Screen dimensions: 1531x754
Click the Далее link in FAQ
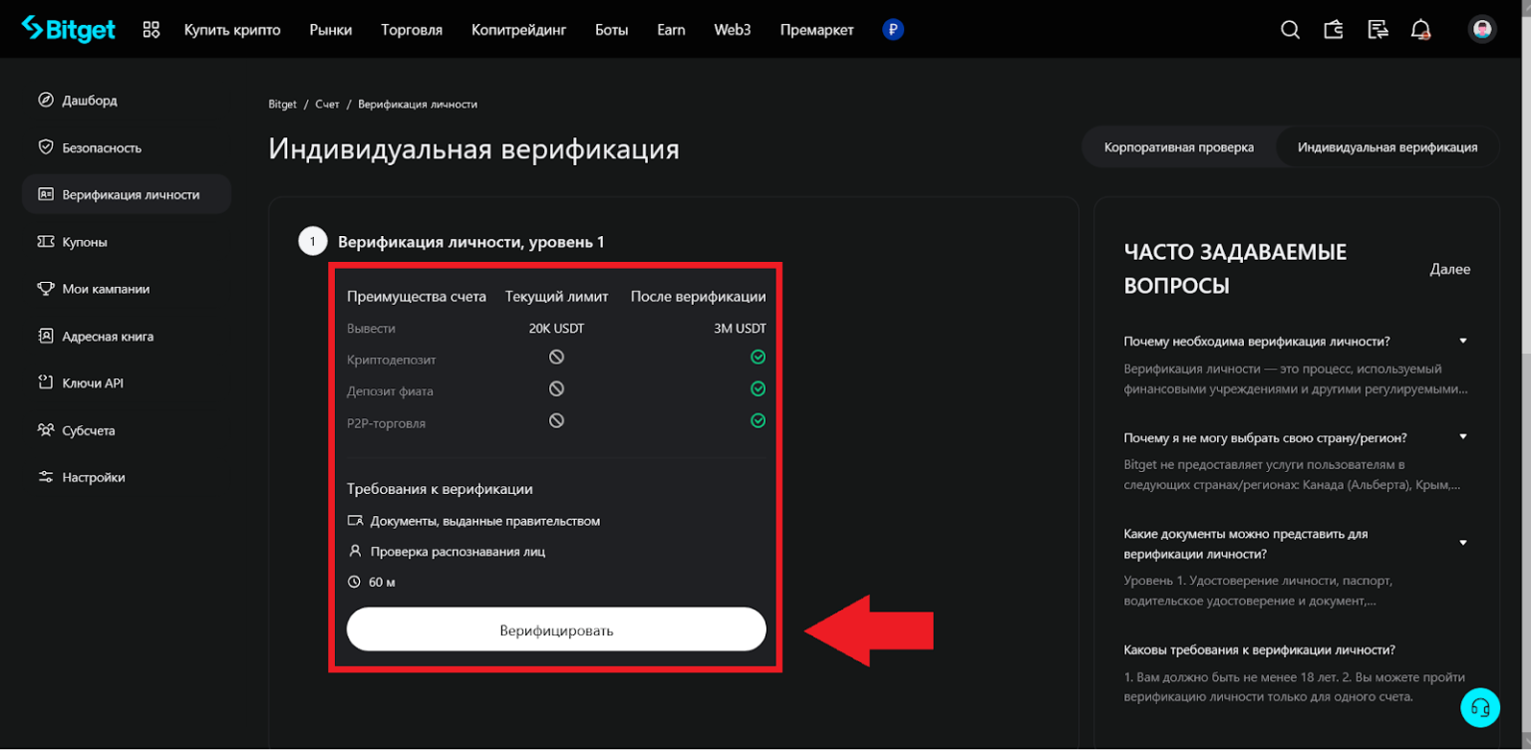(x=1449, y=269)
